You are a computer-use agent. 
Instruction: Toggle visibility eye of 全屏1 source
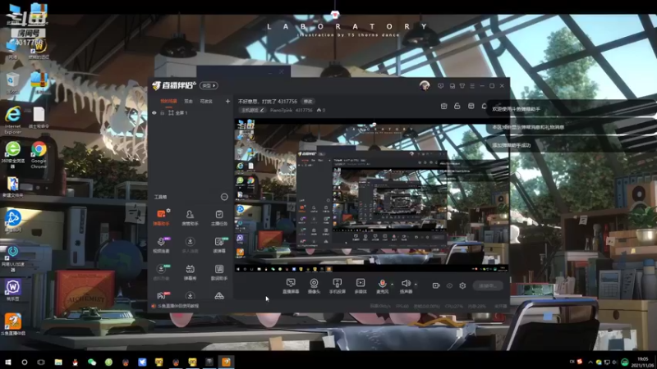coord(154,113)
